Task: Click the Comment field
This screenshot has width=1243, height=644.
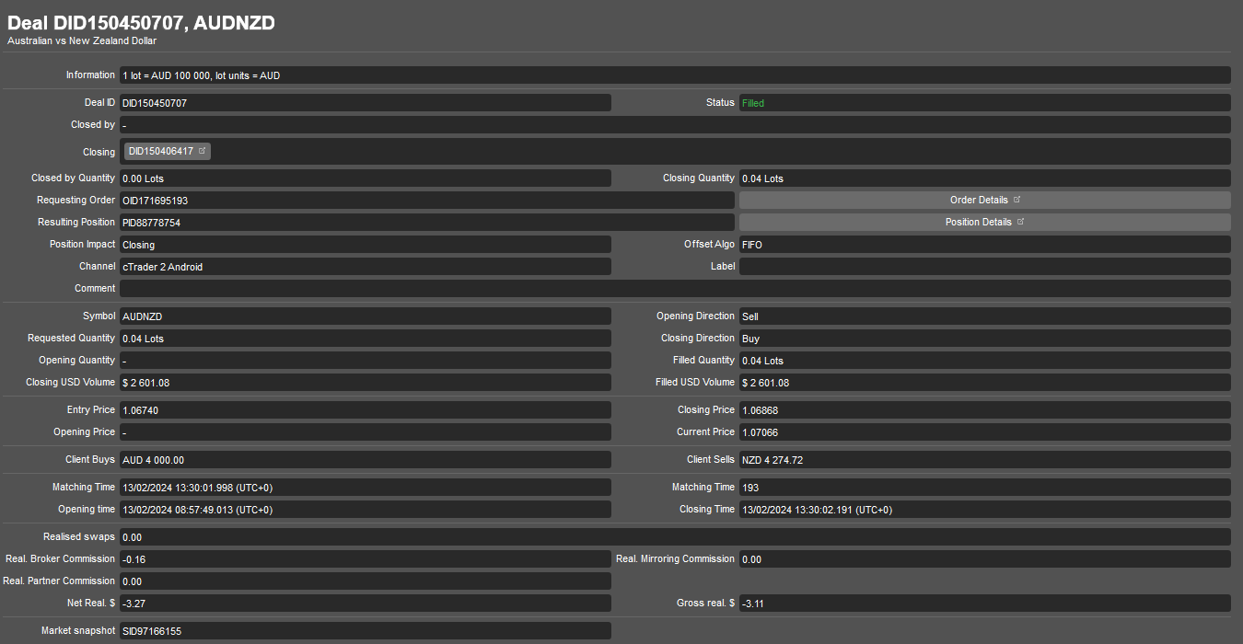Action: 674,289
